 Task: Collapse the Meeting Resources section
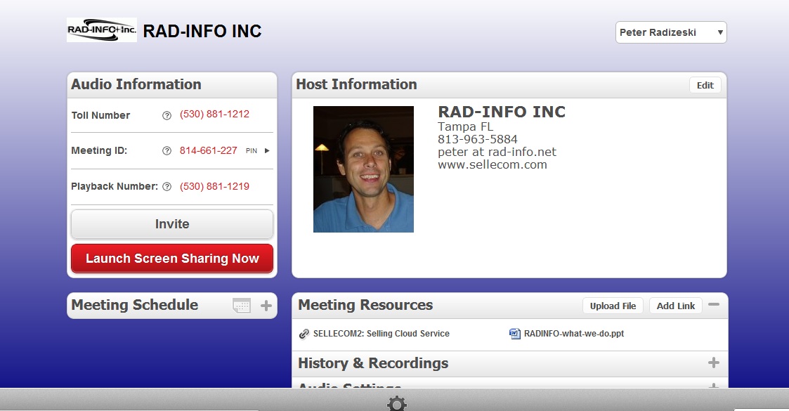click(714, 305)
